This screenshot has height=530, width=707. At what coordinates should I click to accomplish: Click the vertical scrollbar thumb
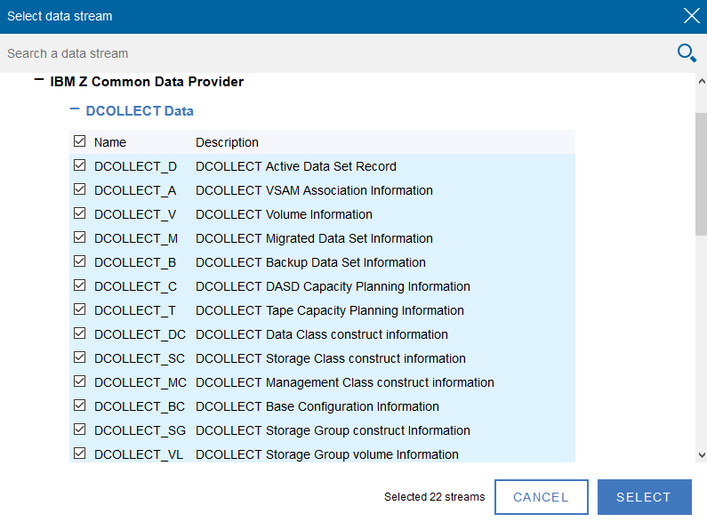[701, 174]
